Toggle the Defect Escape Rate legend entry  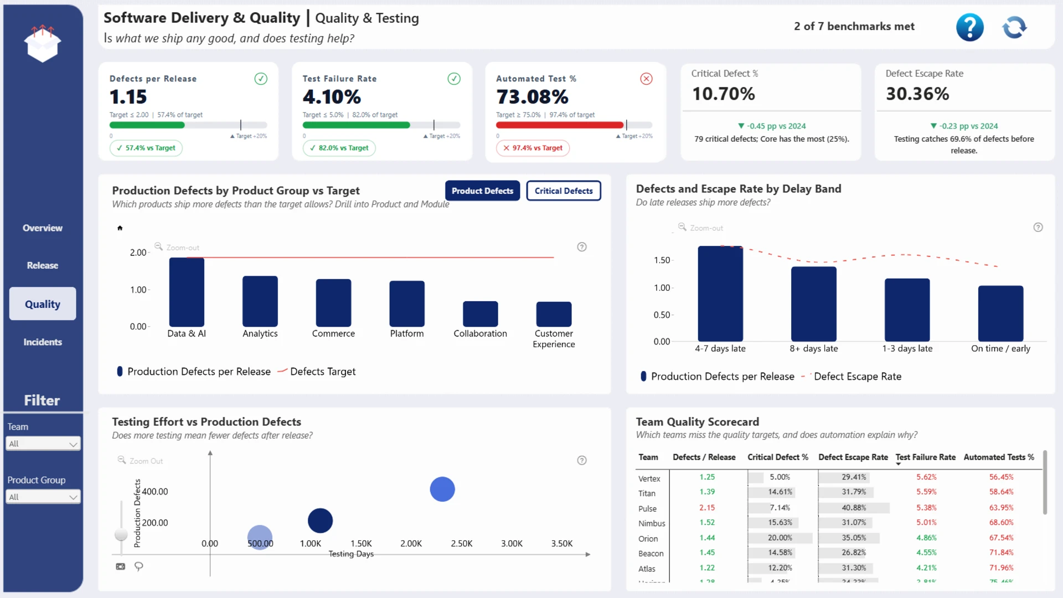pyautogui.click(x=851, y=377)
